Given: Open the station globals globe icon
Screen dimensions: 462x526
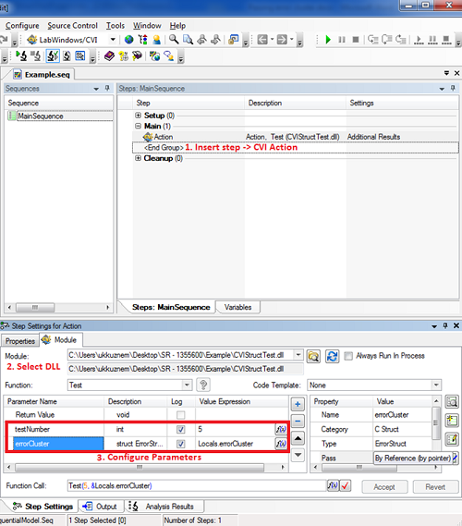Looking at the screenshot, I should (128, 40).
